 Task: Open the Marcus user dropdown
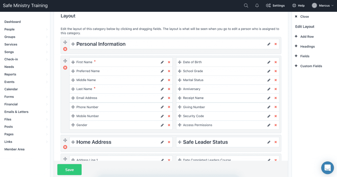tap(323, 6)
